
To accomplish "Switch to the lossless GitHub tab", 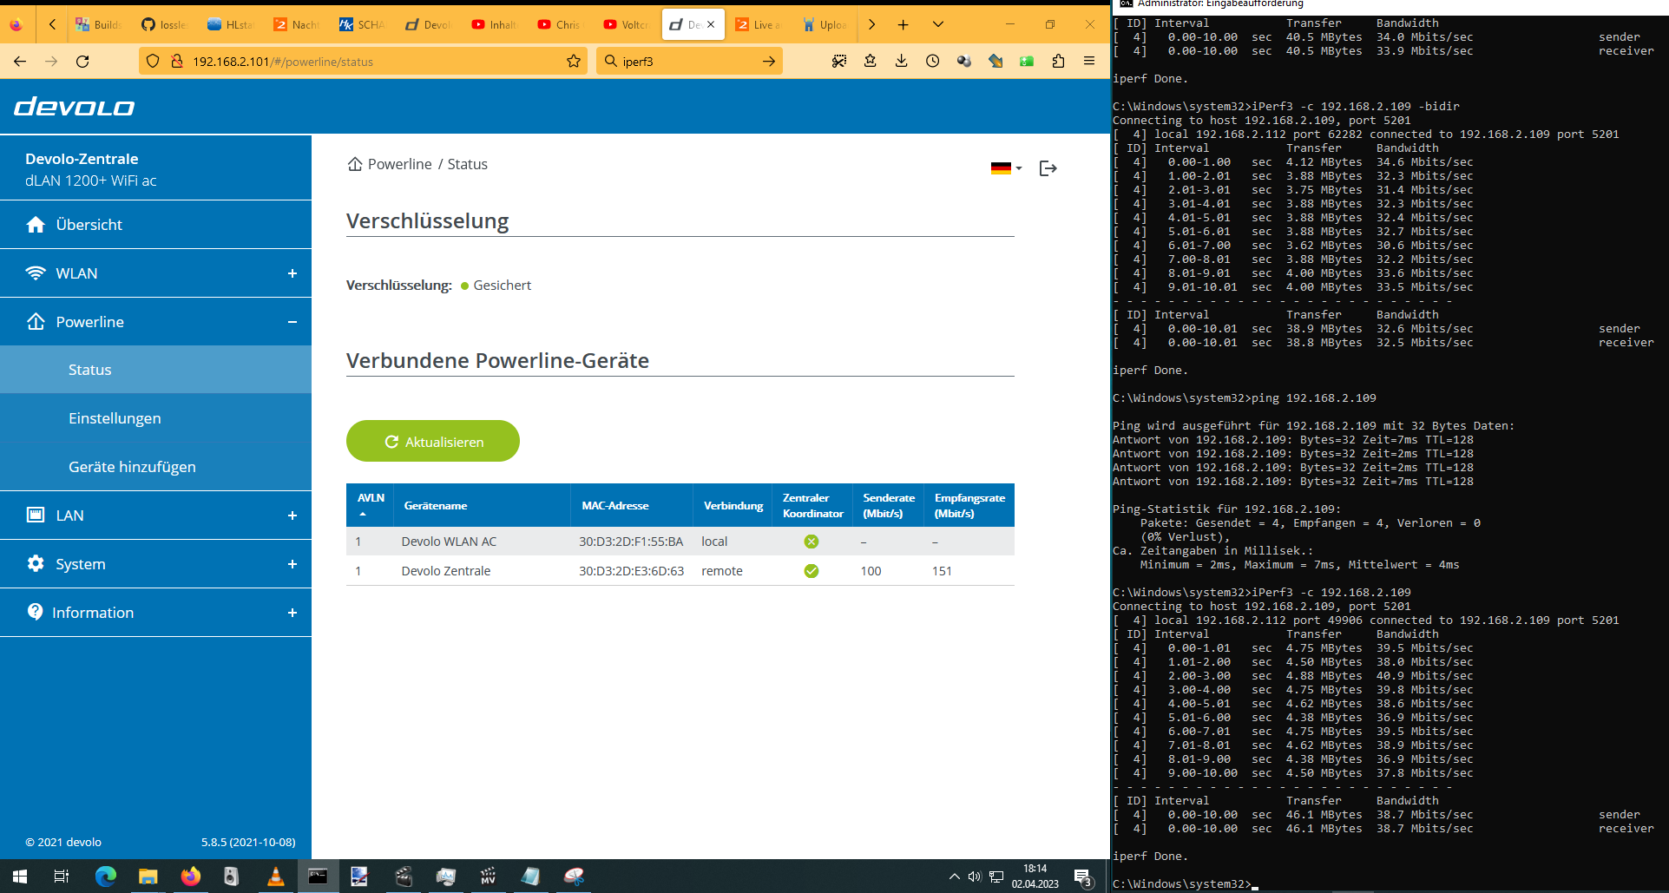I will tap(165, 24).
